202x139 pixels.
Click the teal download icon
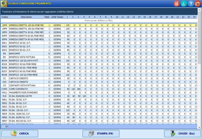[184, 4]
